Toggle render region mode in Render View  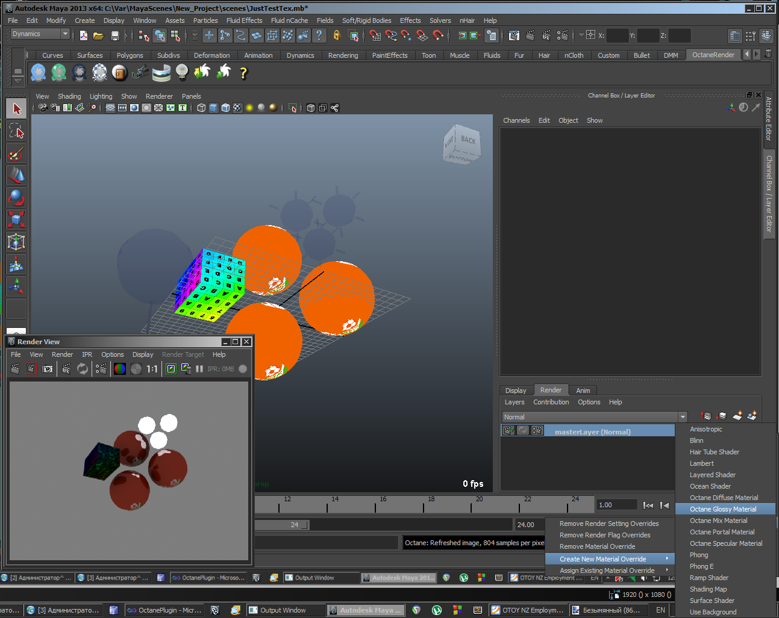31,369
